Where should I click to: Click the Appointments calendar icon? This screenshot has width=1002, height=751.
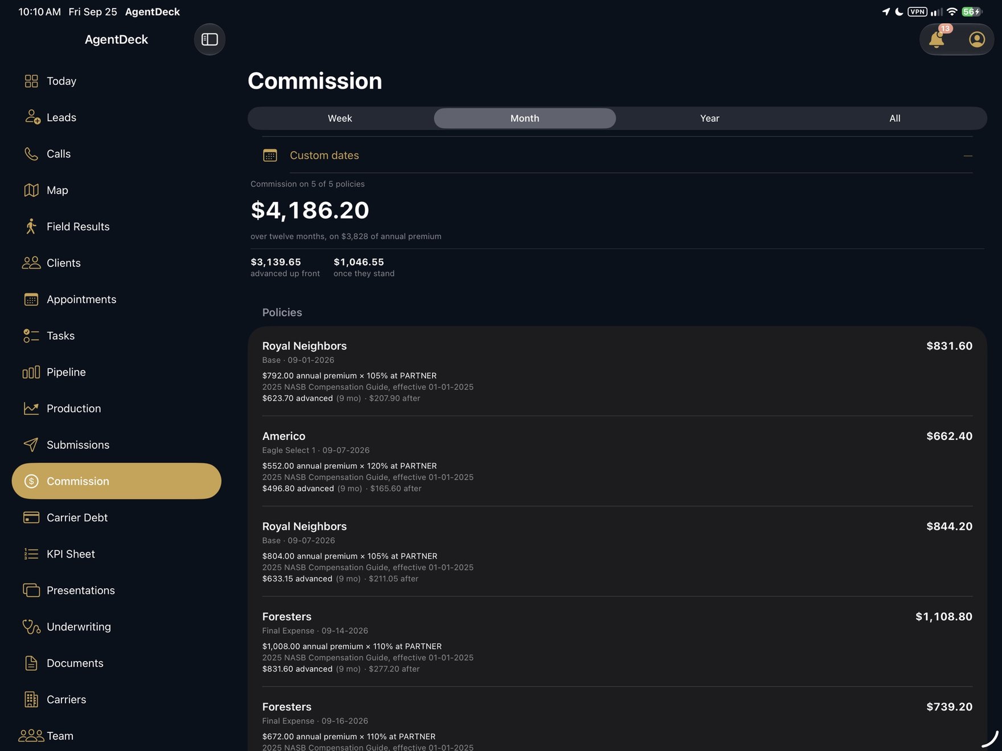click(31, 299)
